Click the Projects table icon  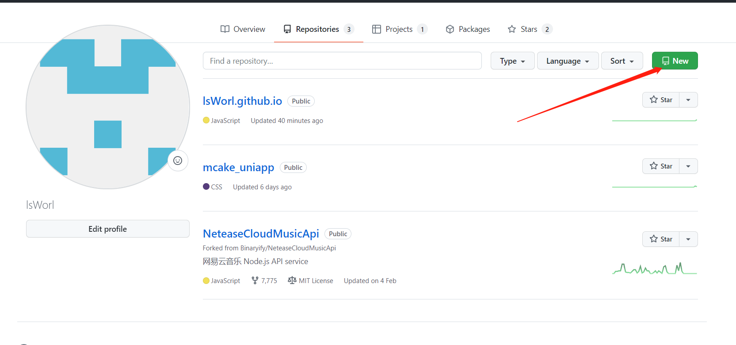377,29
